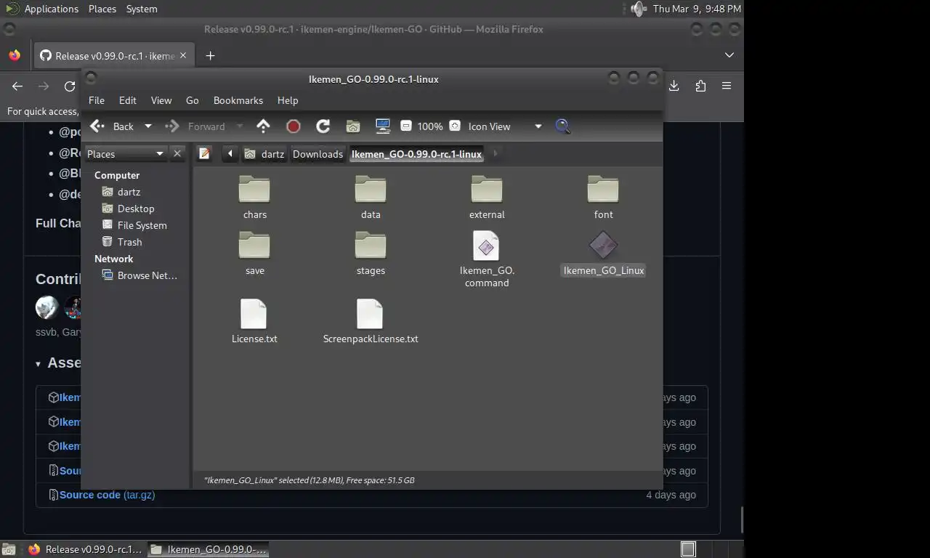Select the external folder icon
This screenshot has height=558, width=930.
pyautogui.click(x=487, y=189)
